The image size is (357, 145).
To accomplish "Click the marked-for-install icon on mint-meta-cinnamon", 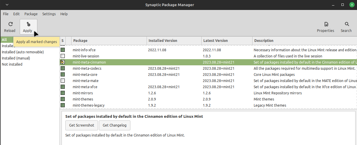I will click(x=63, y=62).
